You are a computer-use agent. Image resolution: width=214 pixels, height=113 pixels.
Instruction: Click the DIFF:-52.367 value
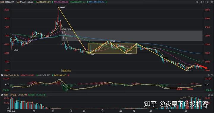coord(44,75)
